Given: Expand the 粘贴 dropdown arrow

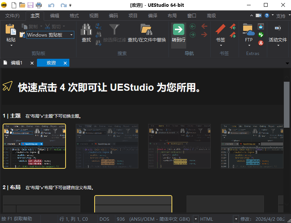Looking at the screenshot, I should click(11, 46).
